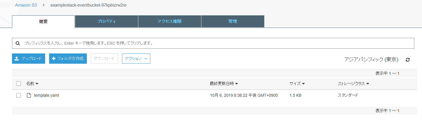Image resolution: width=422 pixels, height=124 pixels.
Task: Click the previous page arrow in the bottom pagination
Action: click(x=372, y=111)
